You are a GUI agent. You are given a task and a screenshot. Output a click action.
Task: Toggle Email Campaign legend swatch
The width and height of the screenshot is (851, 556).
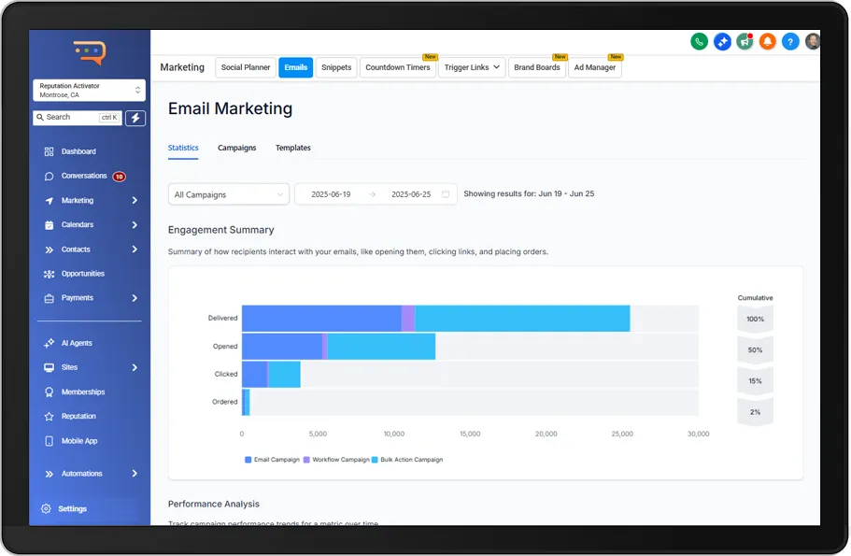pyautogui.click(x=248, y=460)
